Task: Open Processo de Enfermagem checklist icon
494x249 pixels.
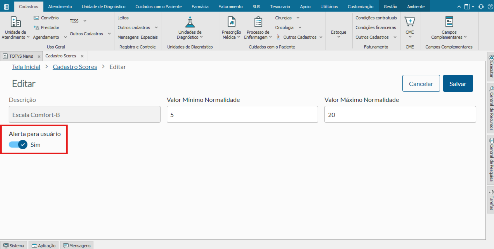Action: point(258,22)
